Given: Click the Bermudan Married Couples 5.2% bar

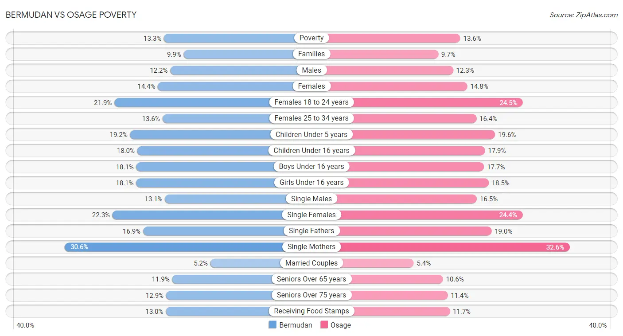Looking at the screenshot, I should point(261,263).
